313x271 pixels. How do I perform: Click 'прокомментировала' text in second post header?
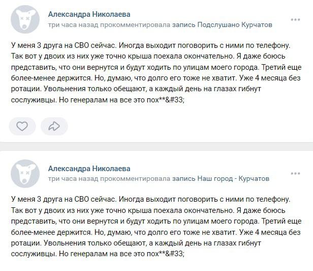tap(135, 178)
